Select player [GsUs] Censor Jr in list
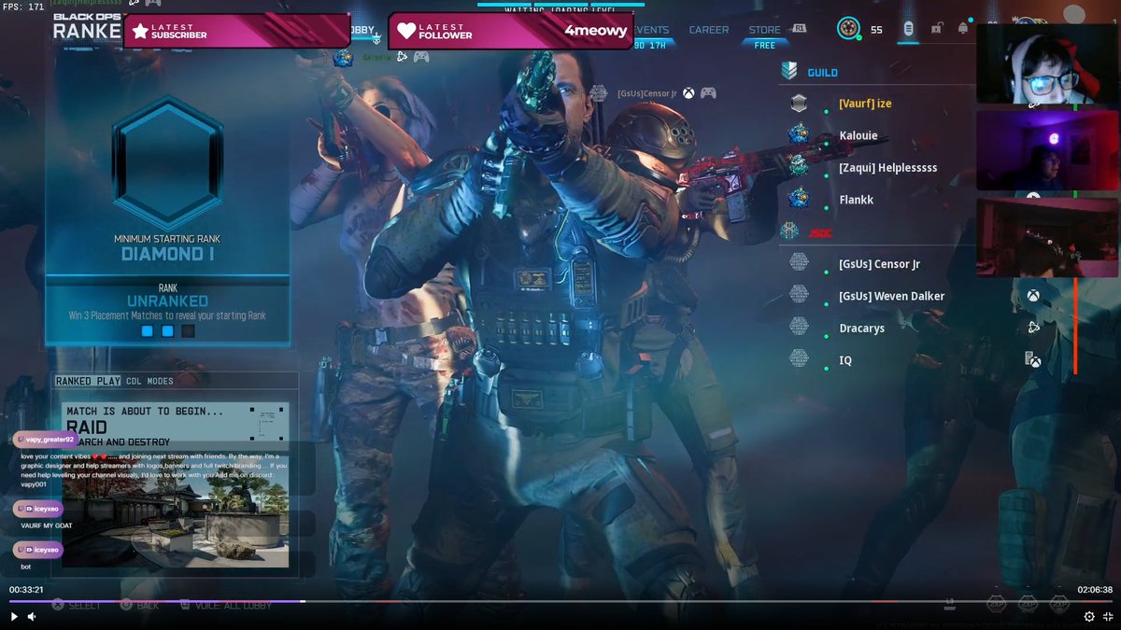Image resolution: width=1121 pixels, height=630 pixels. [879, 264]
